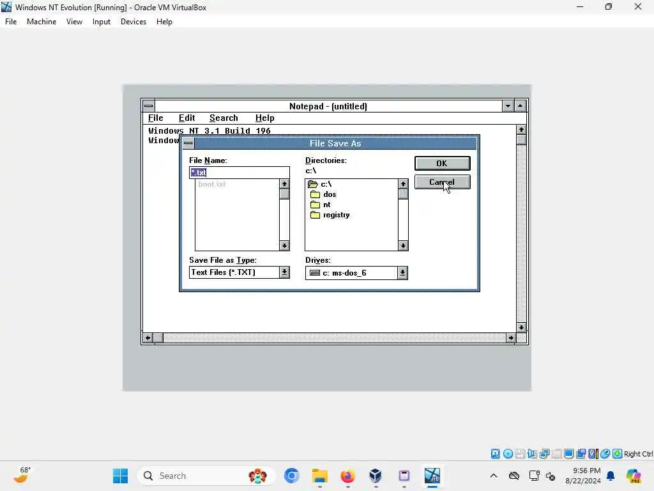Click file list scroll down arrow
The width and height of the screenshot is (654, 491).
tap(284, 246)
